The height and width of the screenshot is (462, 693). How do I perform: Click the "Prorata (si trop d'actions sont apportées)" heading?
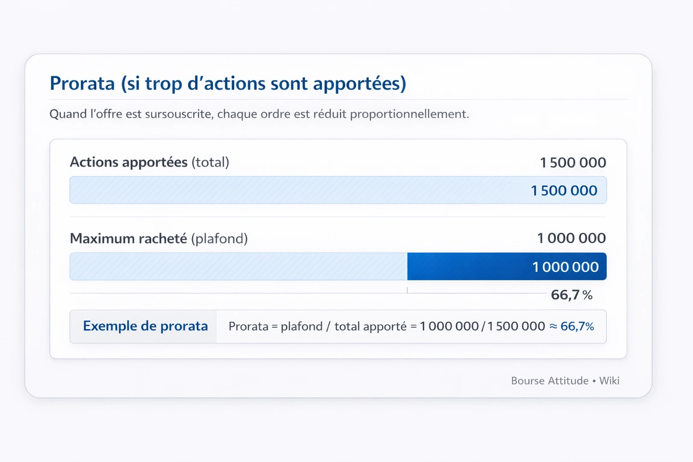tap(228, 84)
